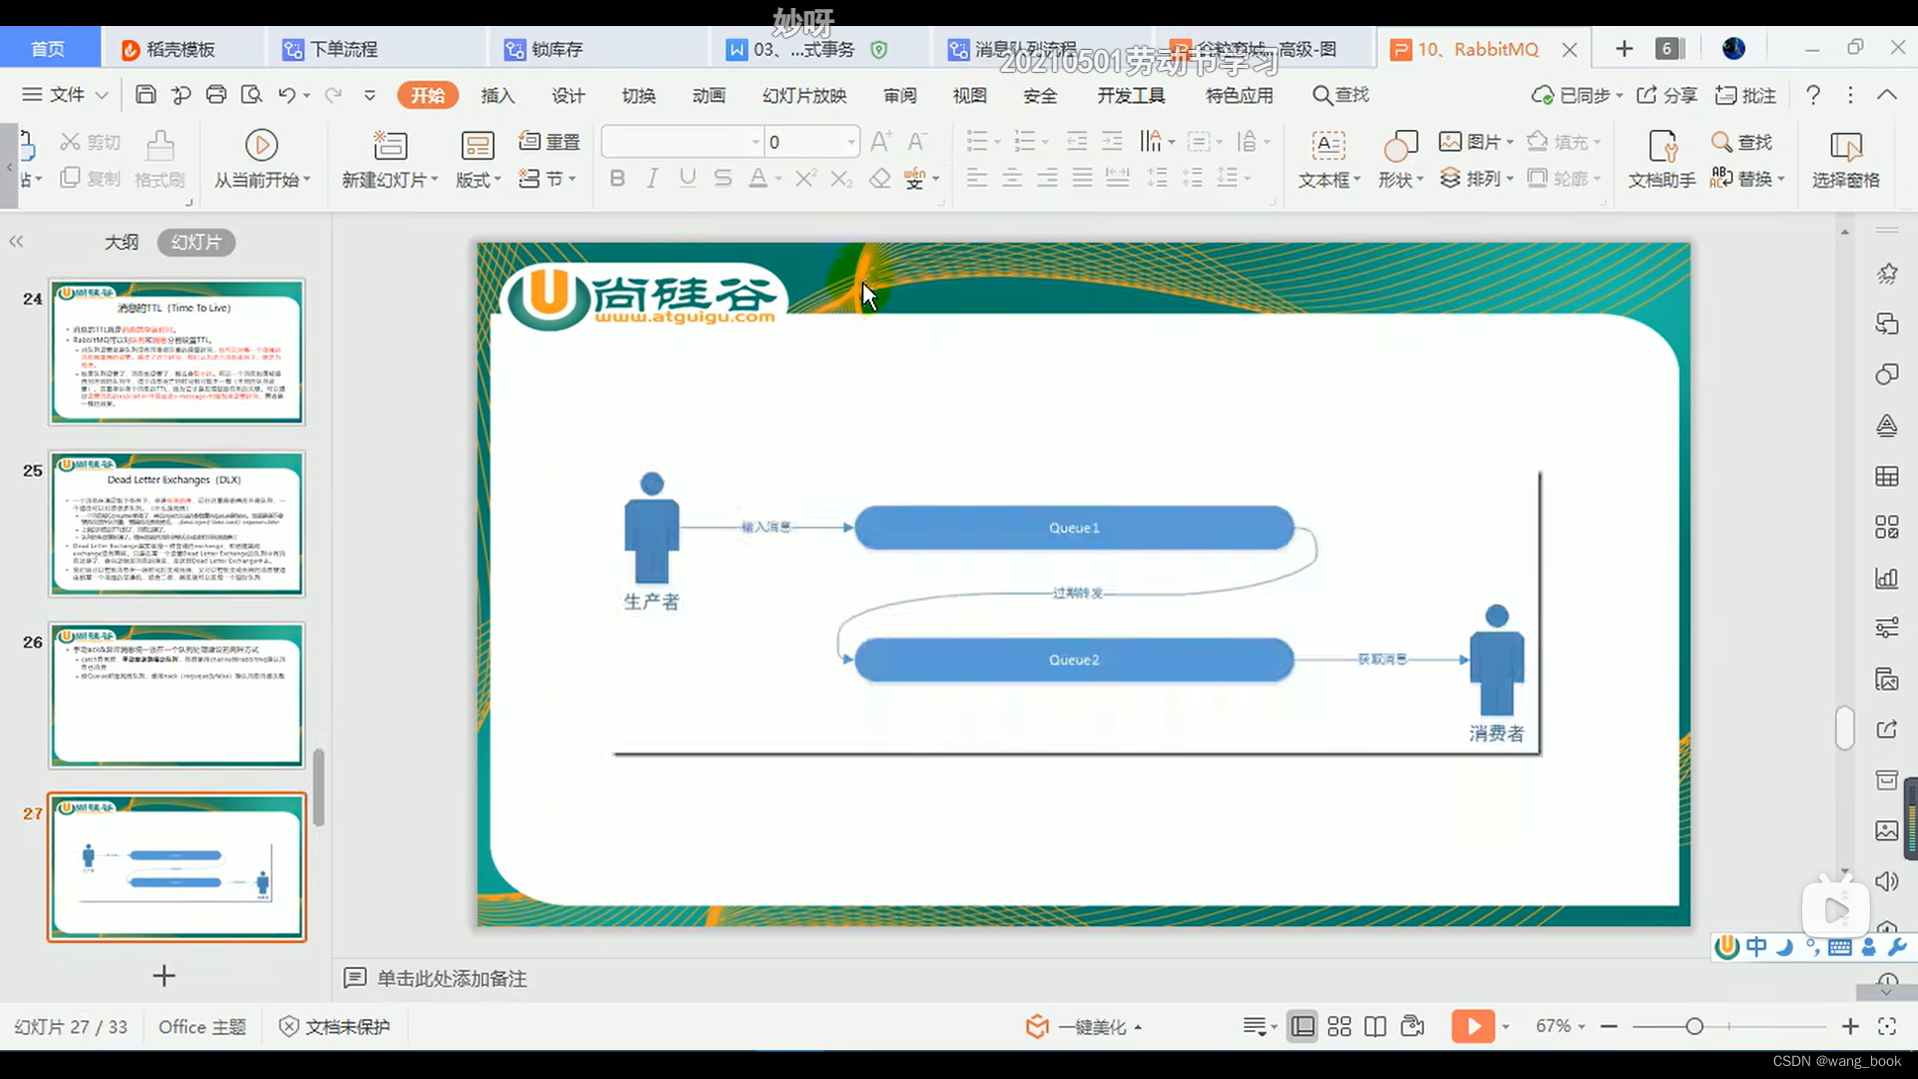Toggle Underline formatting
Screen dimensions: 1918x1079
[x=687, y=179]
